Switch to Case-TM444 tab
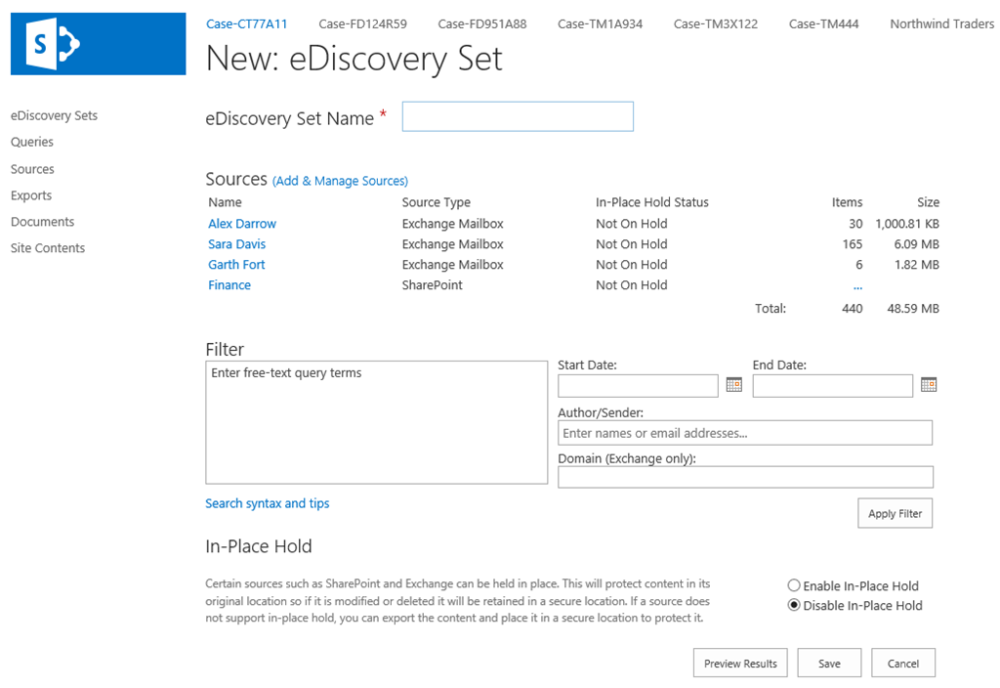 (824, 24)
